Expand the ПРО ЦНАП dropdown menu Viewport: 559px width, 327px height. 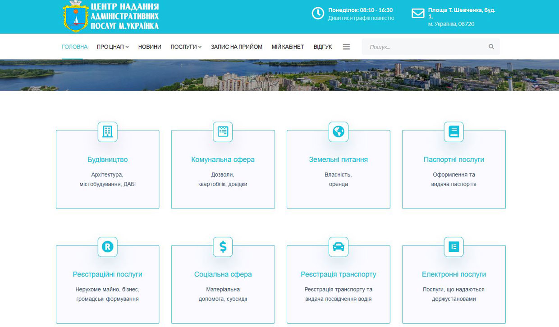[113, 47]
